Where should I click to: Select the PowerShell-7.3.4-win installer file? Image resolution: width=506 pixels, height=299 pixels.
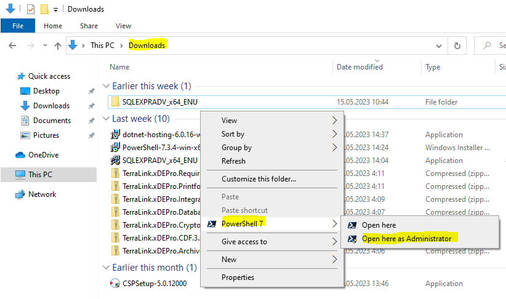(161, 148)
